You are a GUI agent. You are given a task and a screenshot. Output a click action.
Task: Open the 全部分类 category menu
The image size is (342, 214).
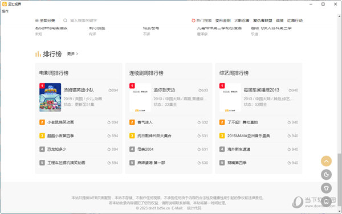coord(45,20)
